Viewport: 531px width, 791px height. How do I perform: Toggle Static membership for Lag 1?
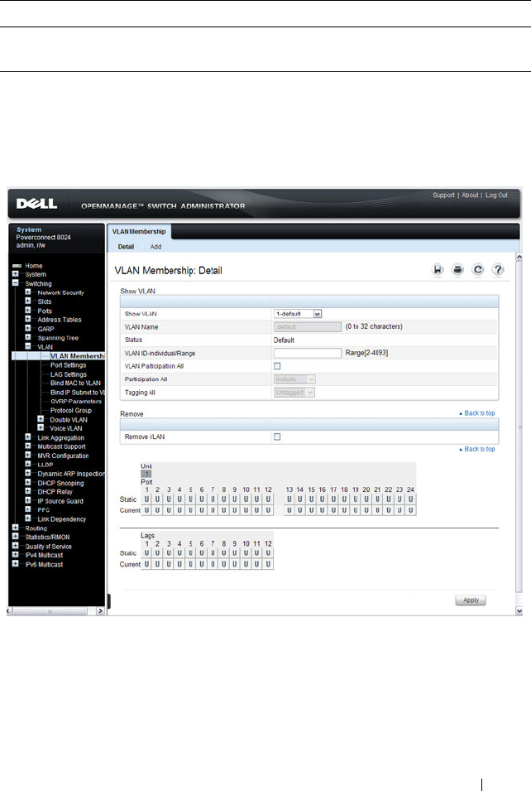(x=146, y=553)
